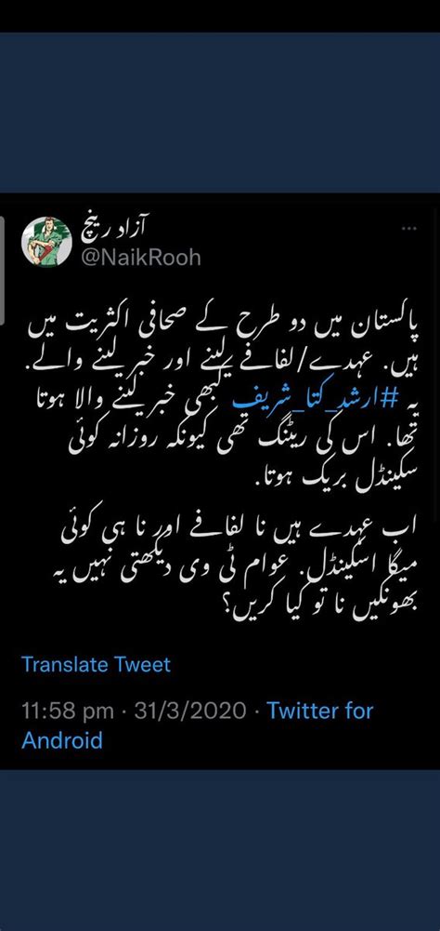The width and height of the screenshot is (440, 931).
Task: Click the black bar at the top
Action: [x=220, y=16]
